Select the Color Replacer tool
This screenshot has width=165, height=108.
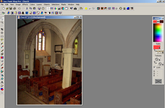(2, 58)
